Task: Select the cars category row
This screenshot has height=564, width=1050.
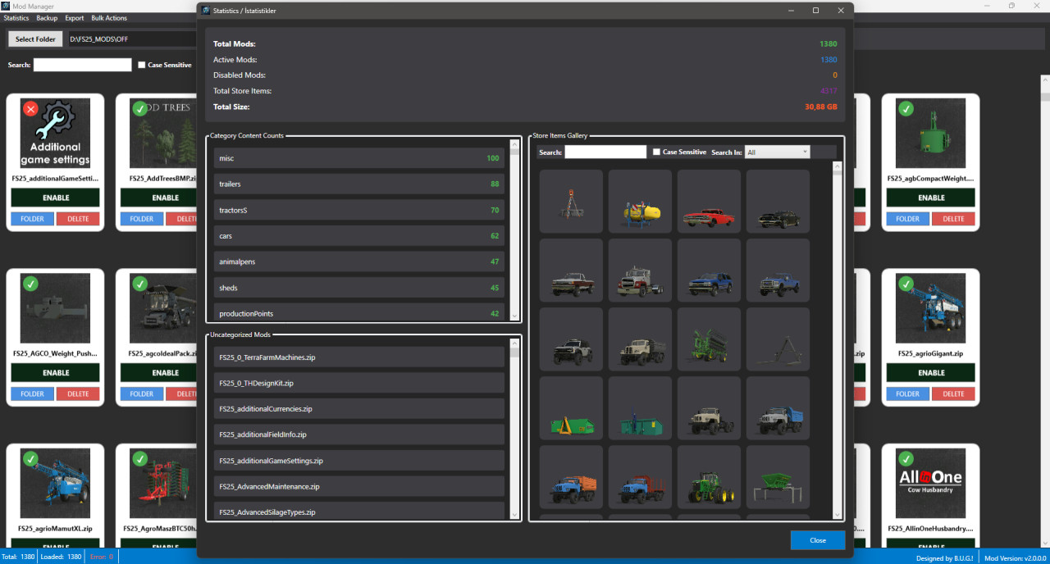Action: pyautogui.click(x=359, y=236)
